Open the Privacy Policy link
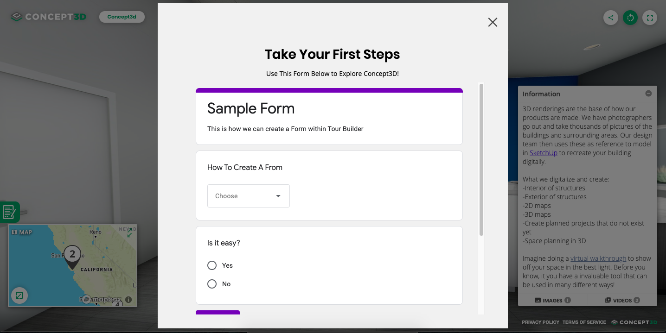The height and width of the screenshot is (333, 666). click(541, 322)
